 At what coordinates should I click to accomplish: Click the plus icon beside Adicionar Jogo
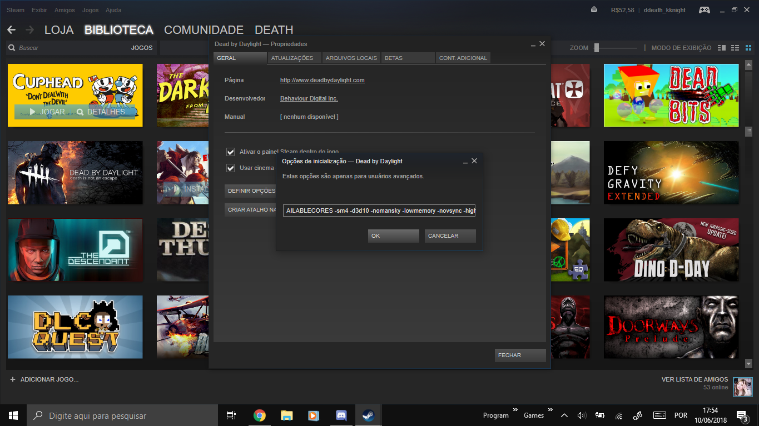[13, 379]
